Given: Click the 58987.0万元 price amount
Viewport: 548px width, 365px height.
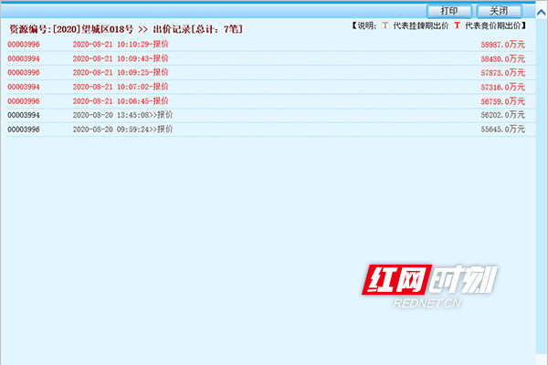Looking at the screenshot, I should [x=503, y=45].
